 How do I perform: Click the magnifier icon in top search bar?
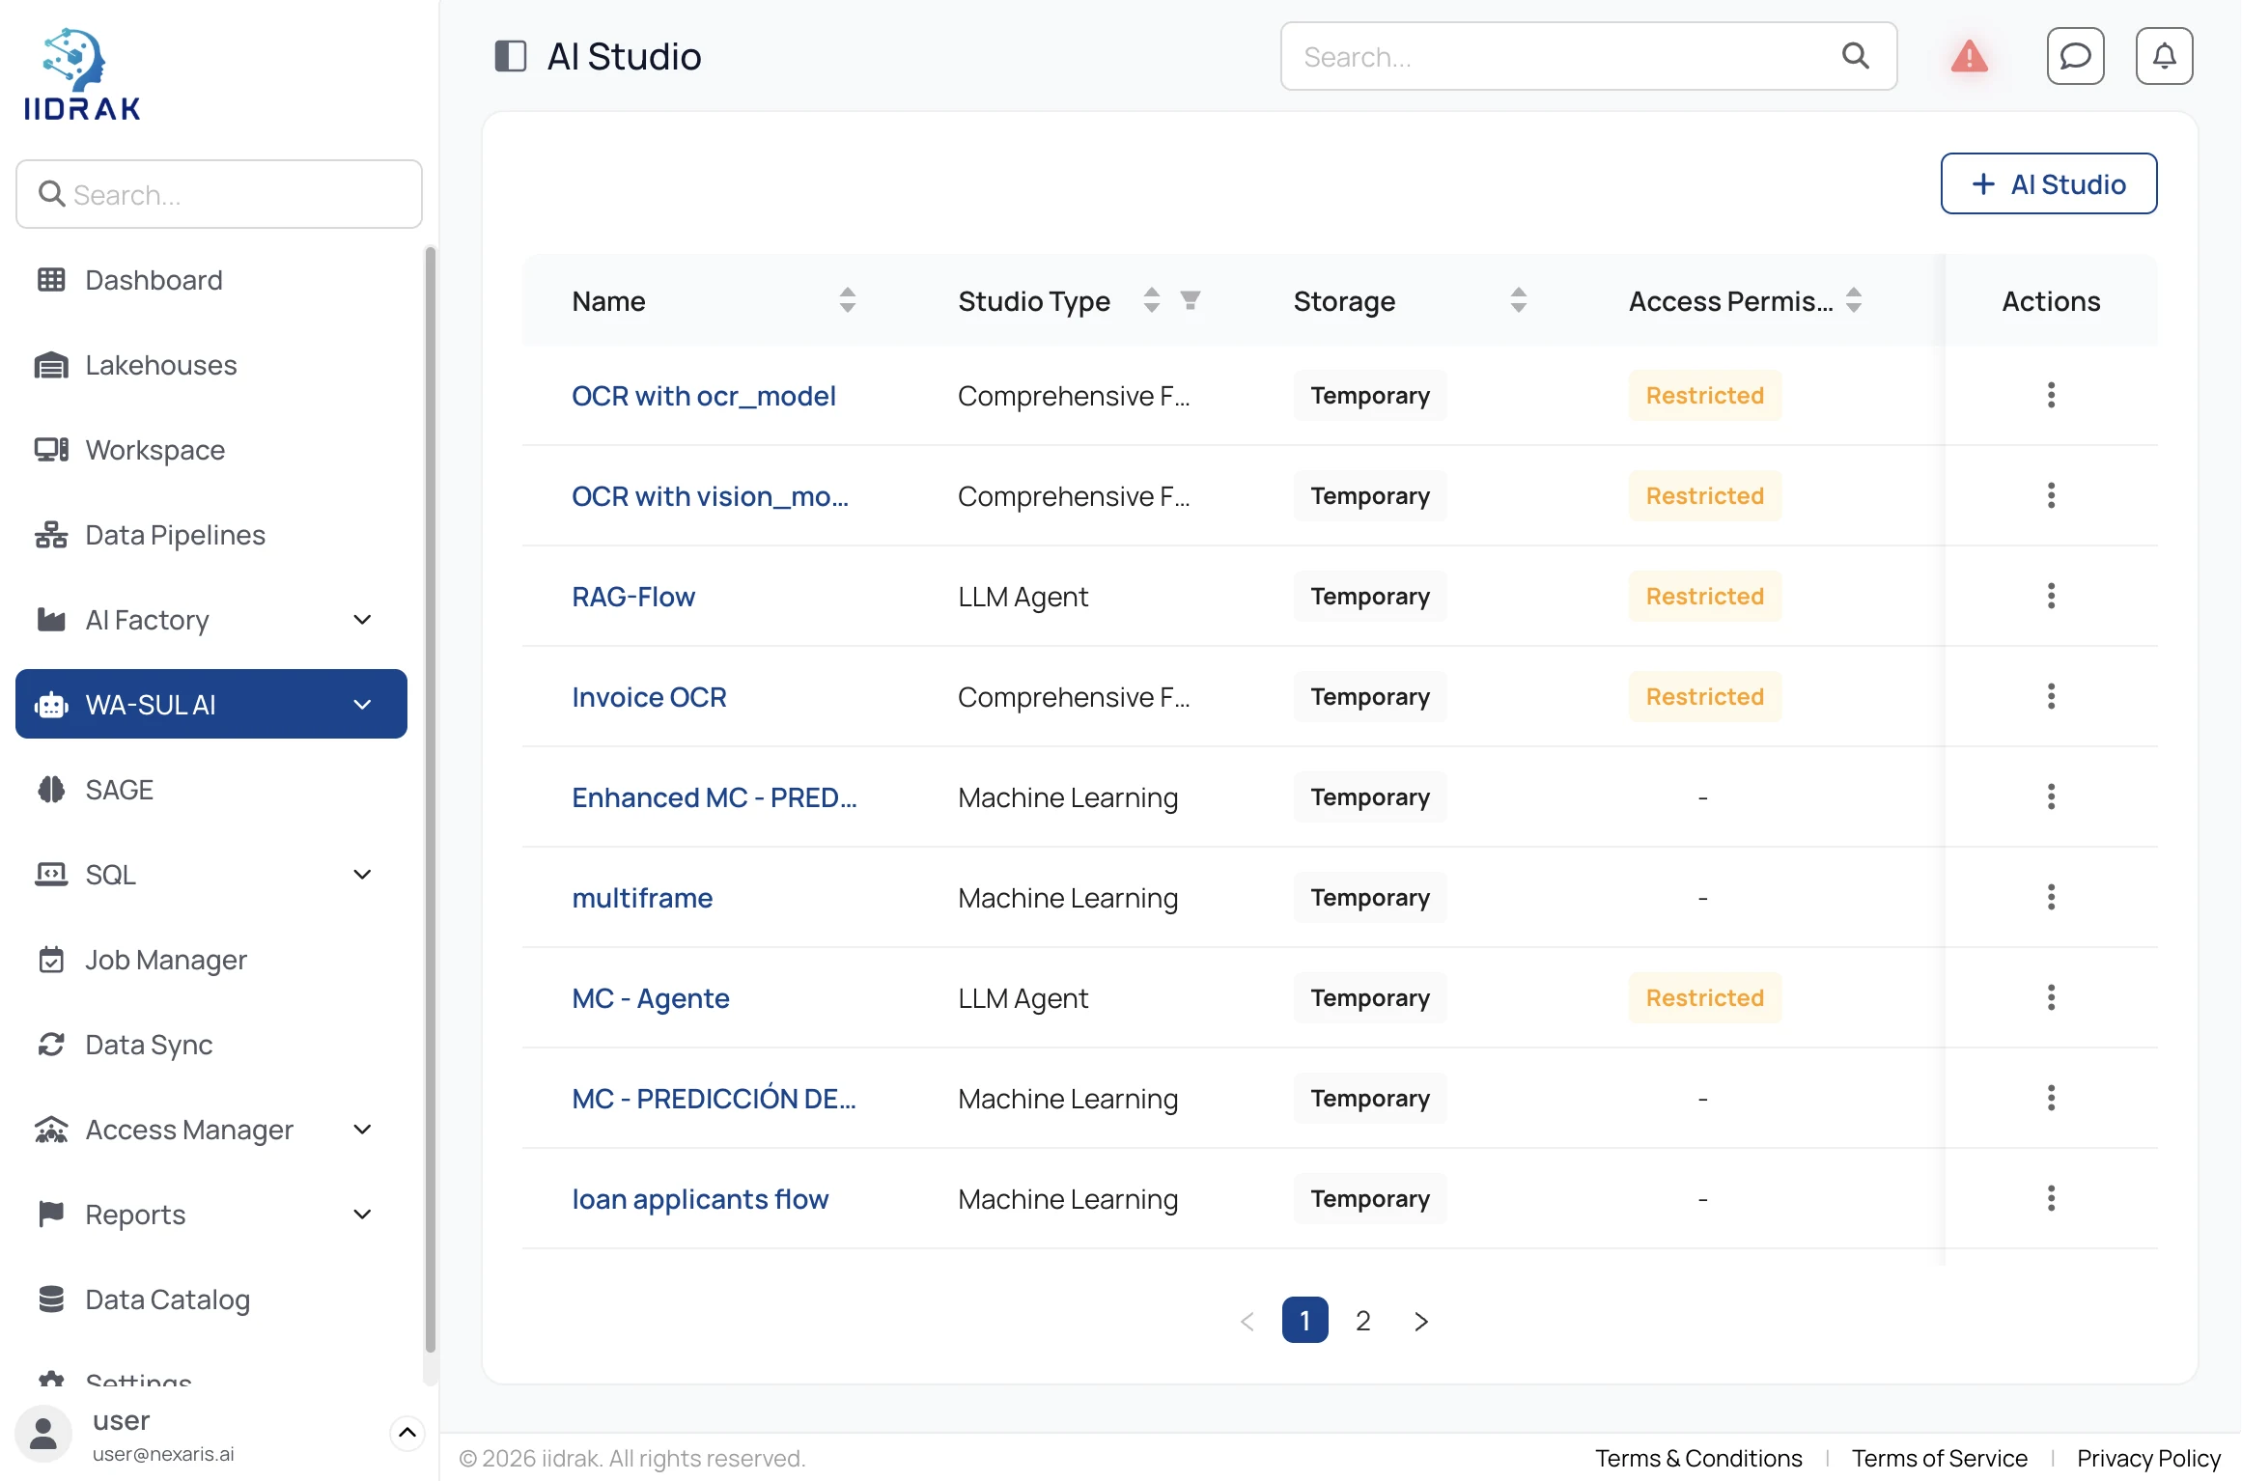(x=1855, y=56)
